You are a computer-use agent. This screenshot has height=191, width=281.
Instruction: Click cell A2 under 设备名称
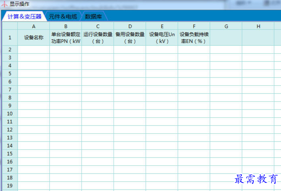click(x=34, y=50)
